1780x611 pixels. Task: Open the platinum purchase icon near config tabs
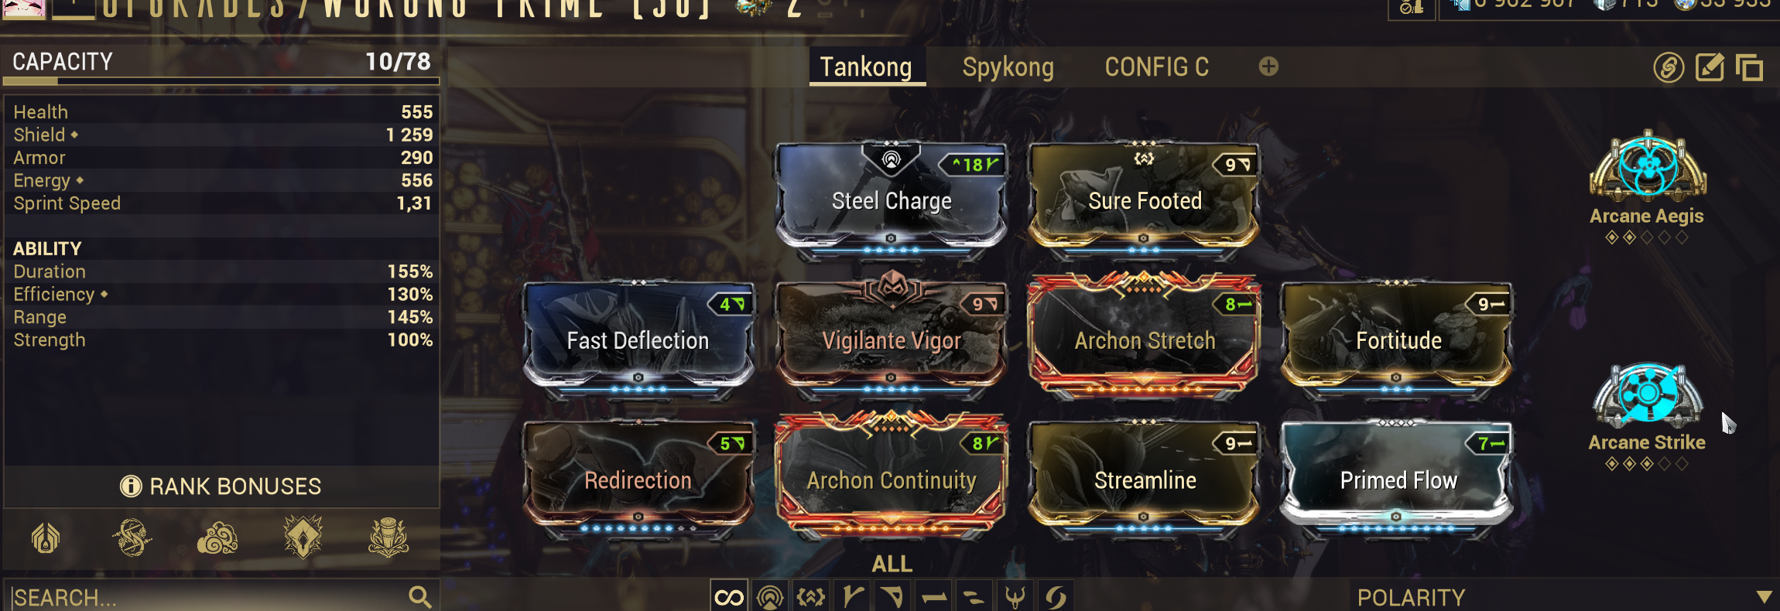[1669, 67]
